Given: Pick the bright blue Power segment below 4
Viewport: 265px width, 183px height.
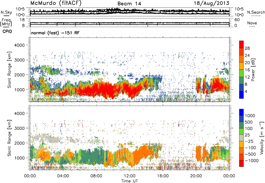Looking at the screenshot, I should (241, 95).
